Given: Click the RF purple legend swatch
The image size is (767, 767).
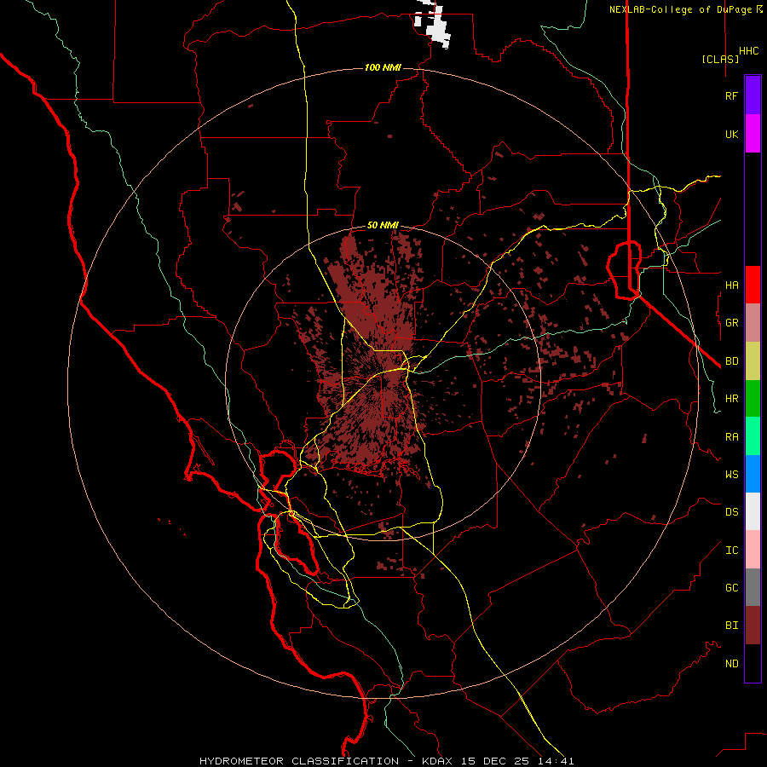Looking at the screenshot, I should point(753,95).
